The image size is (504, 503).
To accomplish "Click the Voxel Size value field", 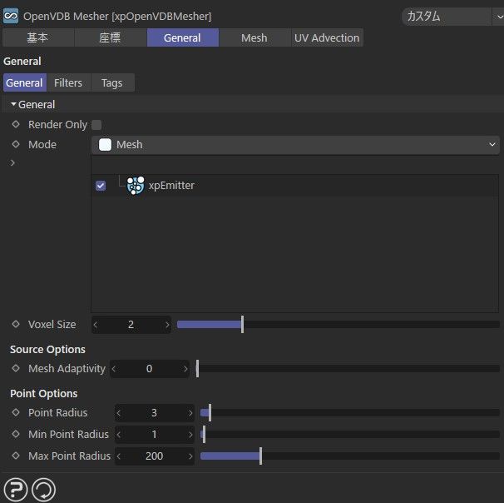I will pyautogui.click(x=131, y=325).
